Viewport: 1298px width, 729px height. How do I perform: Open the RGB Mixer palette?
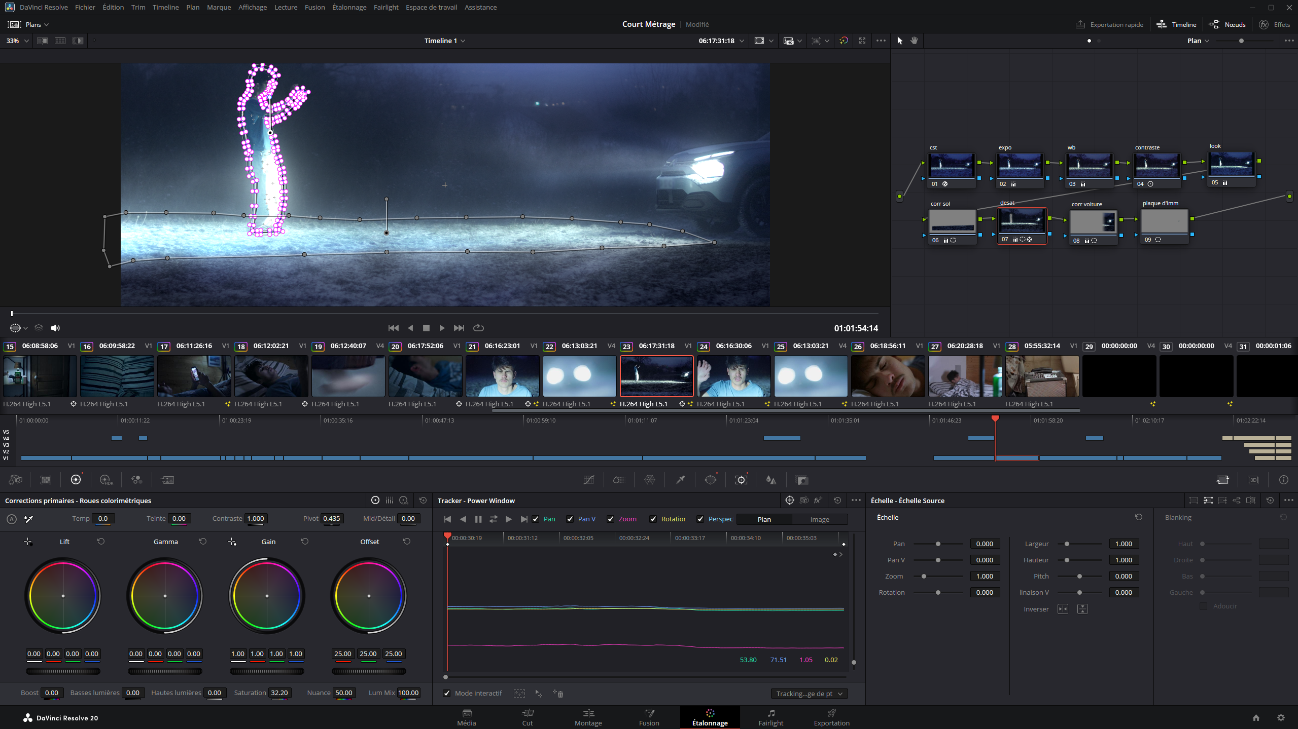coord(136,480)
